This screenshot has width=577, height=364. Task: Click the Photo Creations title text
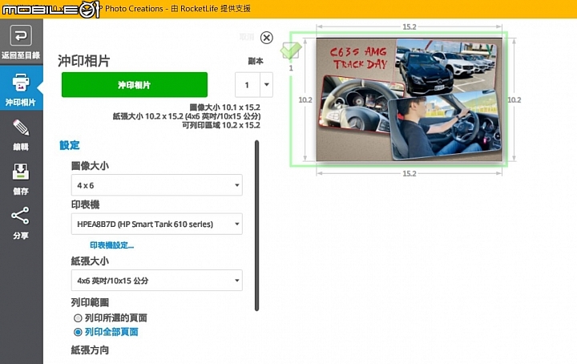[x=134, y=9]
